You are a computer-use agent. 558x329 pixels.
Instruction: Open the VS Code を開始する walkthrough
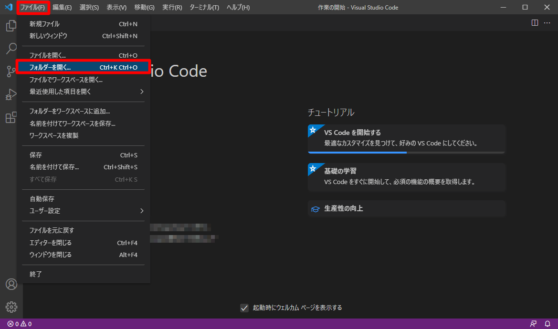coord(406,139)
